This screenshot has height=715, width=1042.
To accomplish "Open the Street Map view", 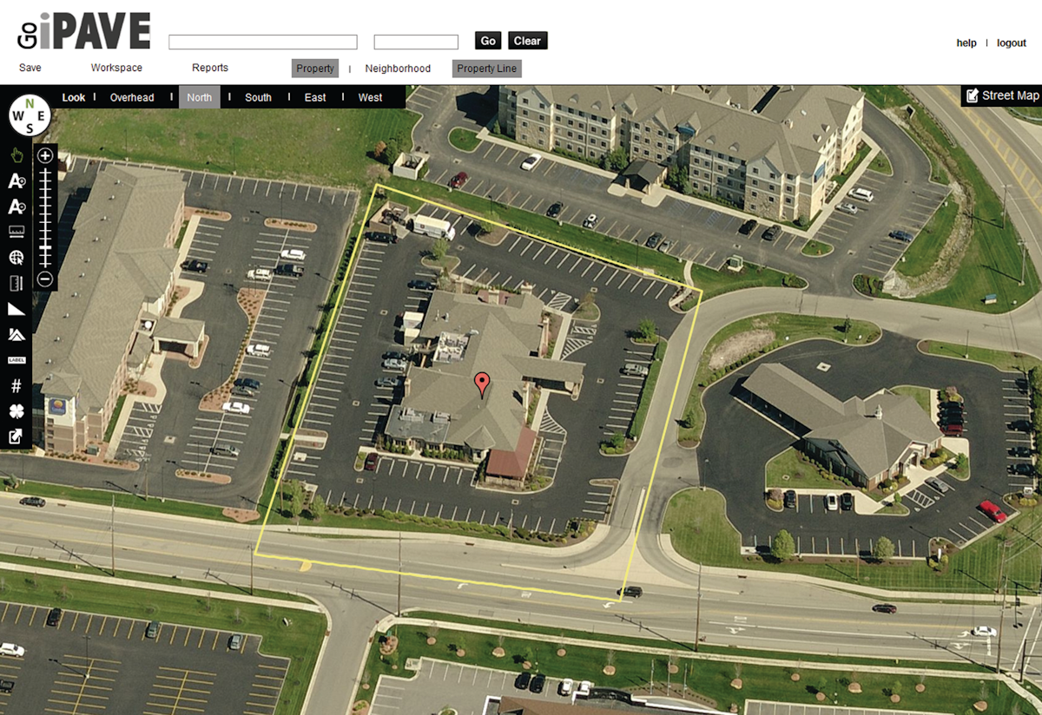I will (1001, 95).
